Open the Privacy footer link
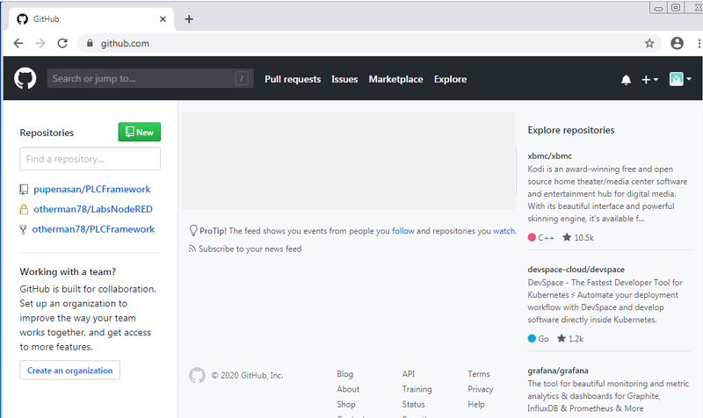Screen dimensions: 703x418 tap(480, 389)
